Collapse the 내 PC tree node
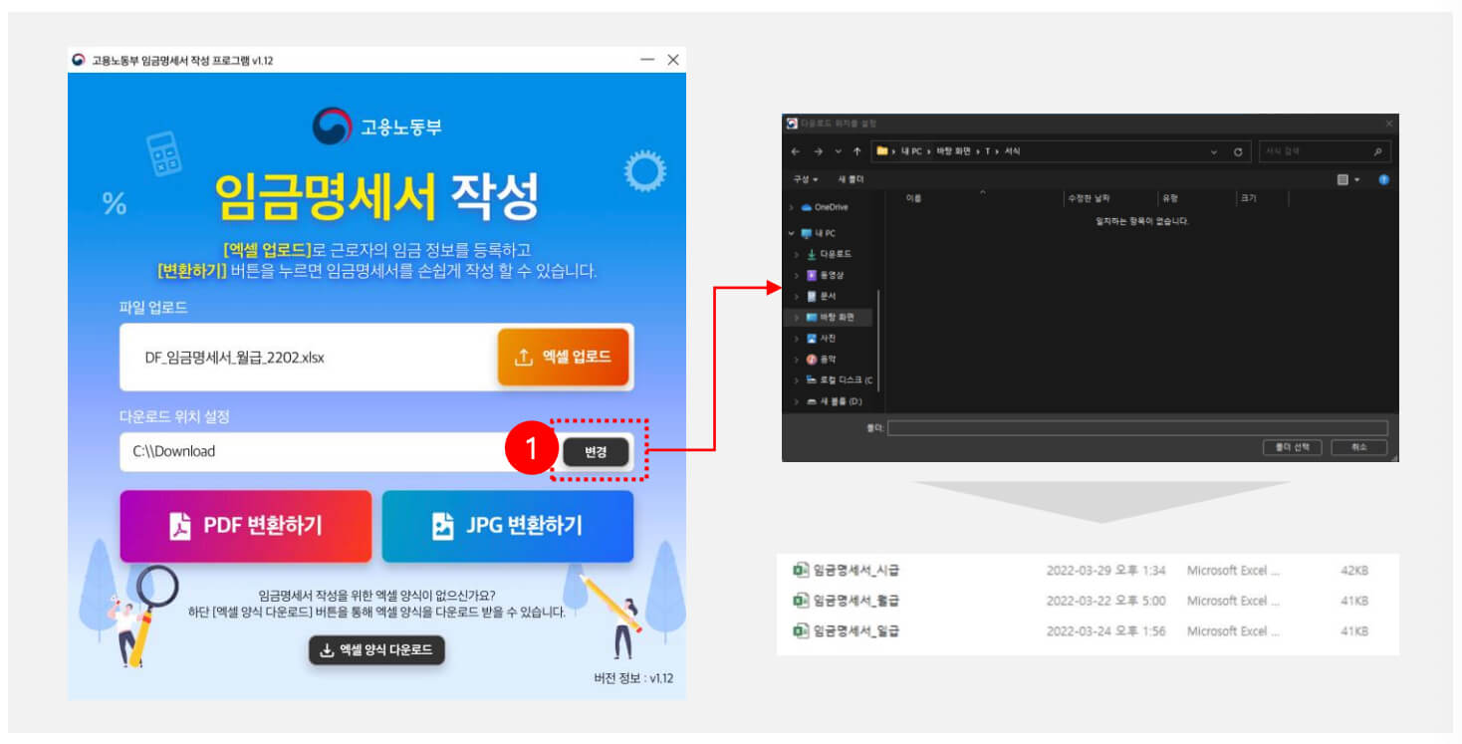 [792, 233]
